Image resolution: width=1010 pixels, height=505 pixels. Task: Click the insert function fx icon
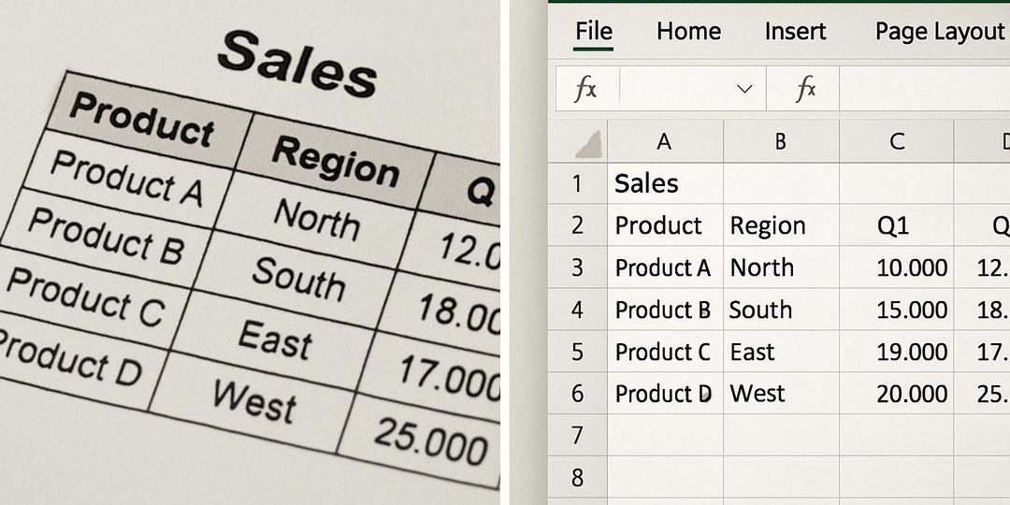(805, 90)
